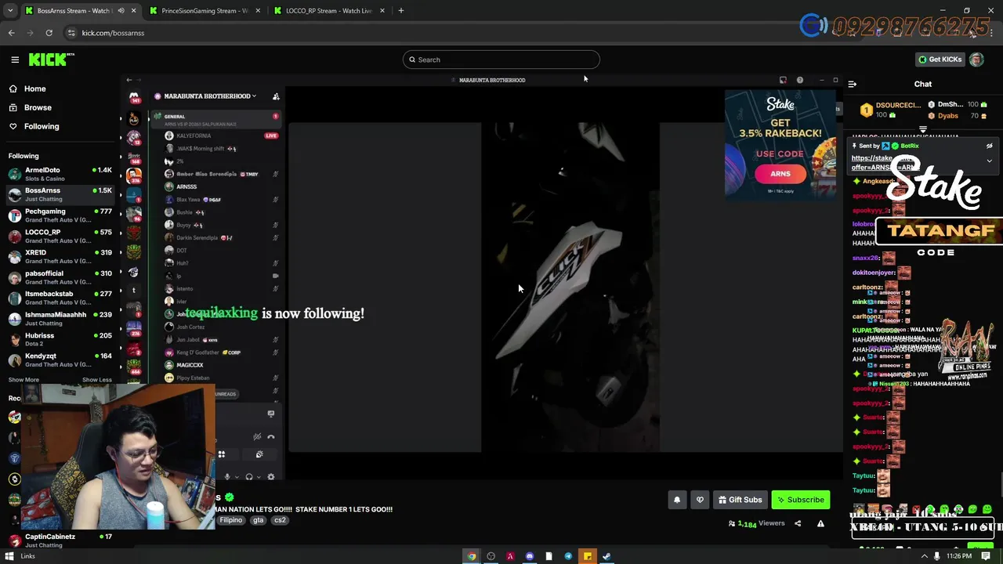This screenshot has height=564, width=1003.
Task: Go to Home in the sidebar
Action: [x=34, y=89]
